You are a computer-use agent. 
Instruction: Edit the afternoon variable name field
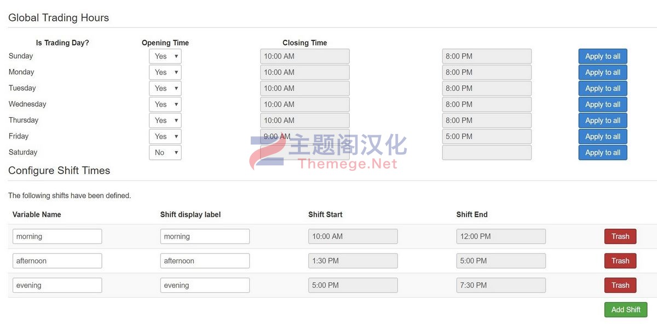57,261
